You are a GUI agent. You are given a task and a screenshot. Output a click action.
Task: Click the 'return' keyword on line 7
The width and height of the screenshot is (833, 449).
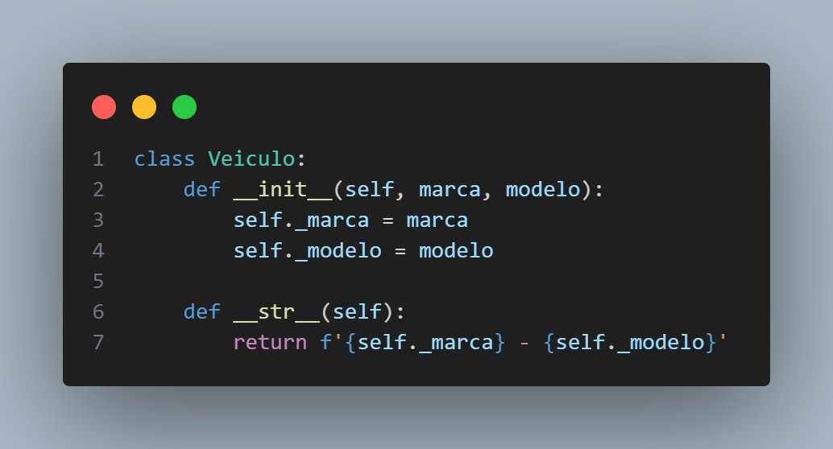[271, 342]
